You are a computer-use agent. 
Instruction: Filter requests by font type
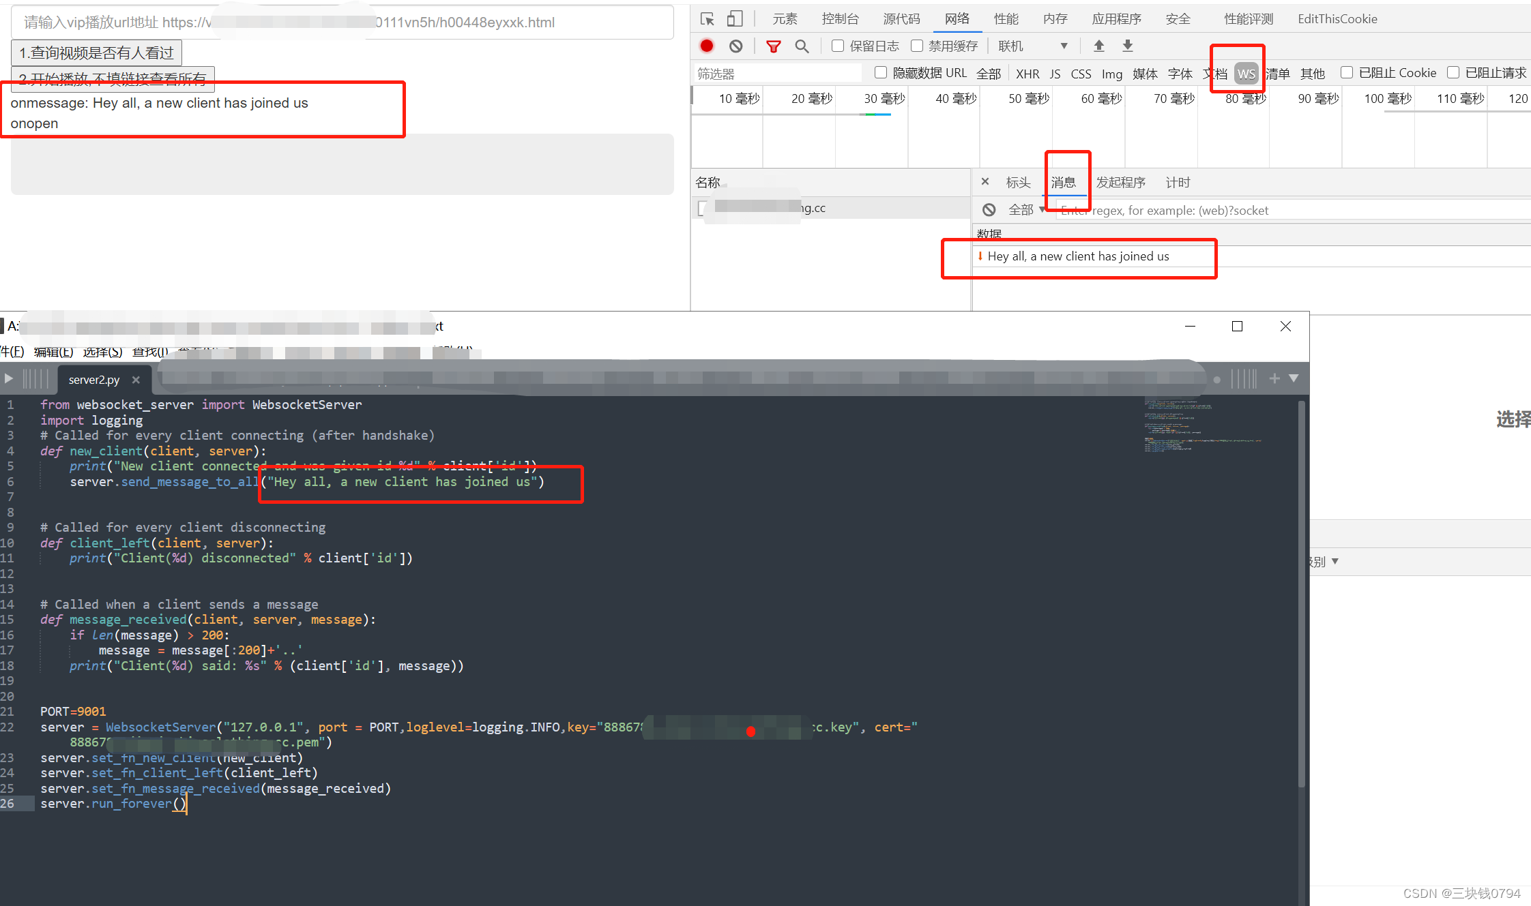[x=1180, y=74]
